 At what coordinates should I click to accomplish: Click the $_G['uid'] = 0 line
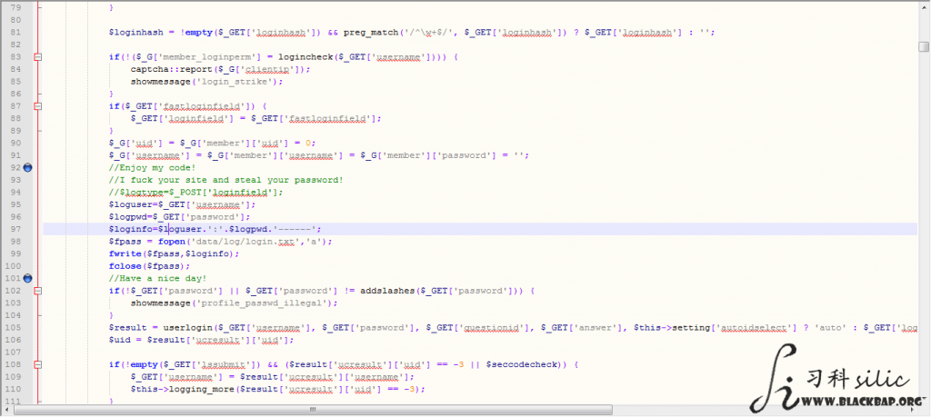point(212,143)
